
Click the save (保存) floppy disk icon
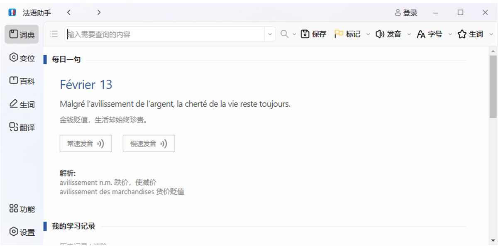305,34
